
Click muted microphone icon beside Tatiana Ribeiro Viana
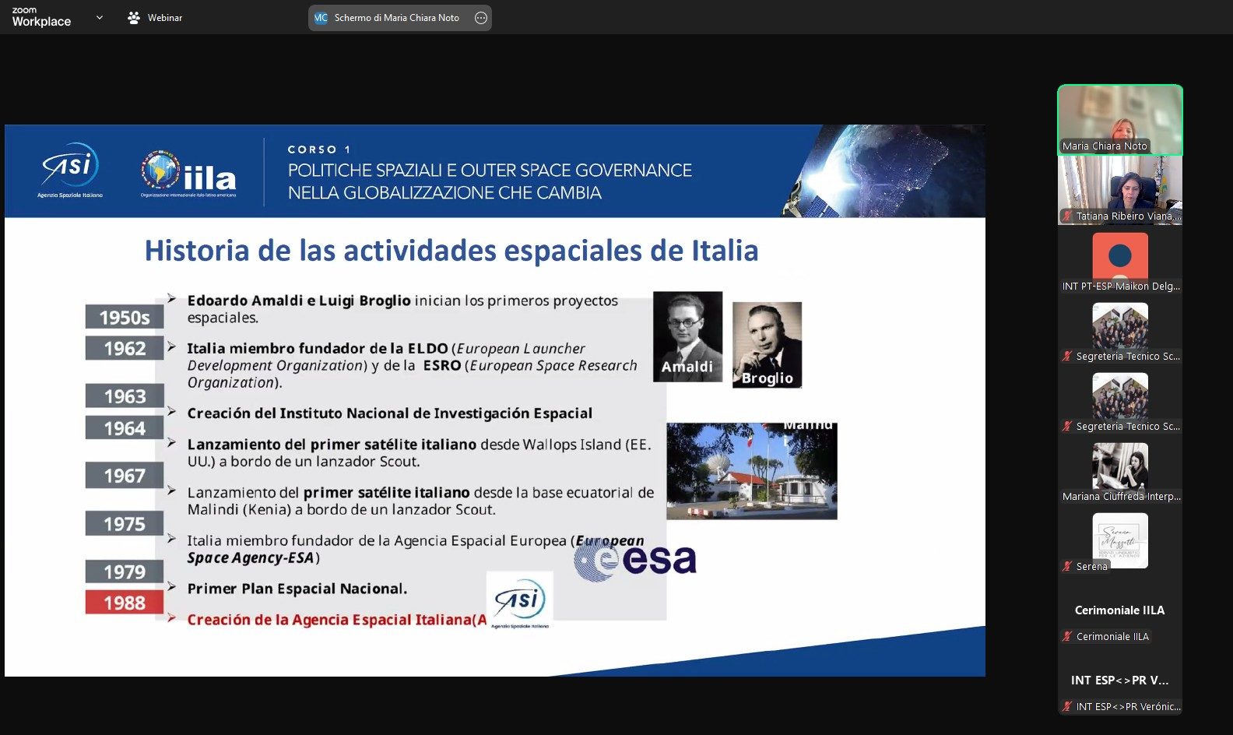pos(1067,216)
